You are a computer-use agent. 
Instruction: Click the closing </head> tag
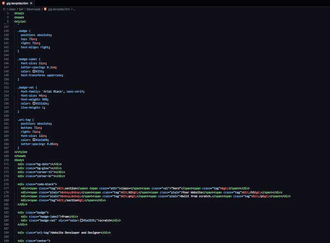pos(20,156)
